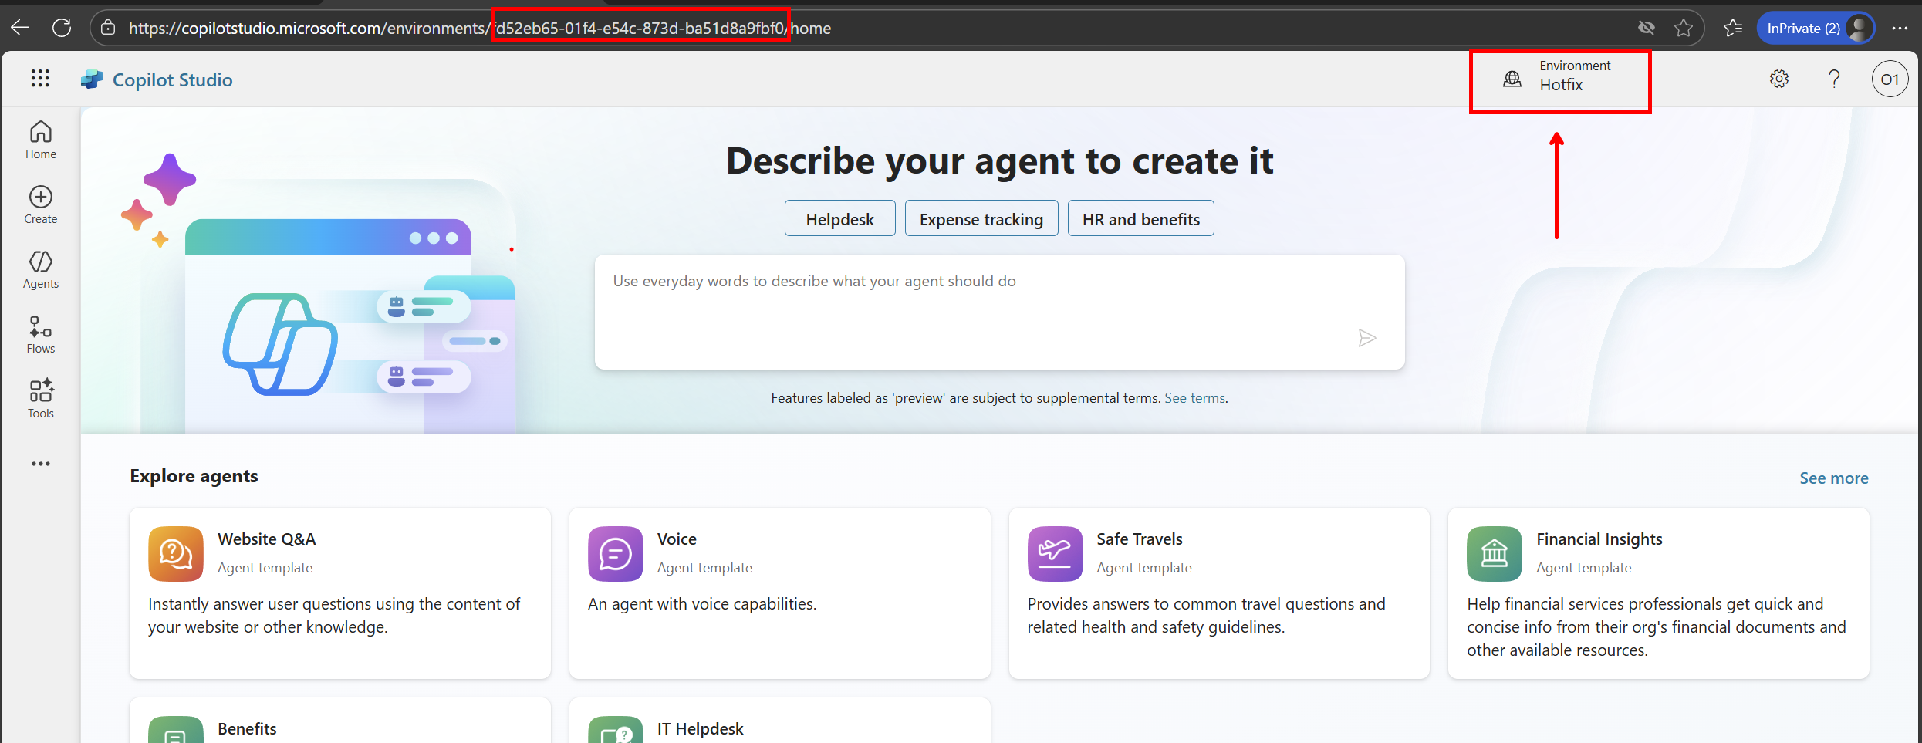1922x743 pixels.
Task: Click the See terms link
Action: point(1194,398)
